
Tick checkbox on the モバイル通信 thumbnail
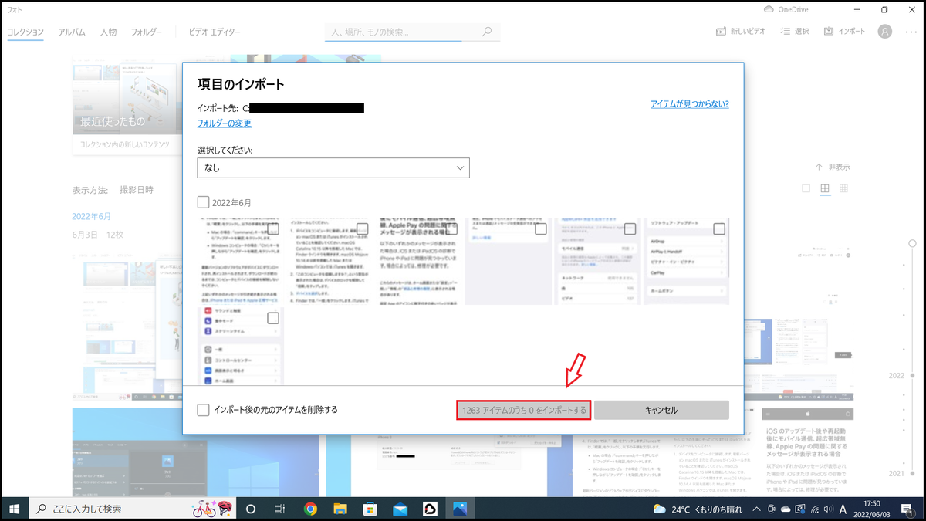[630, 228]
